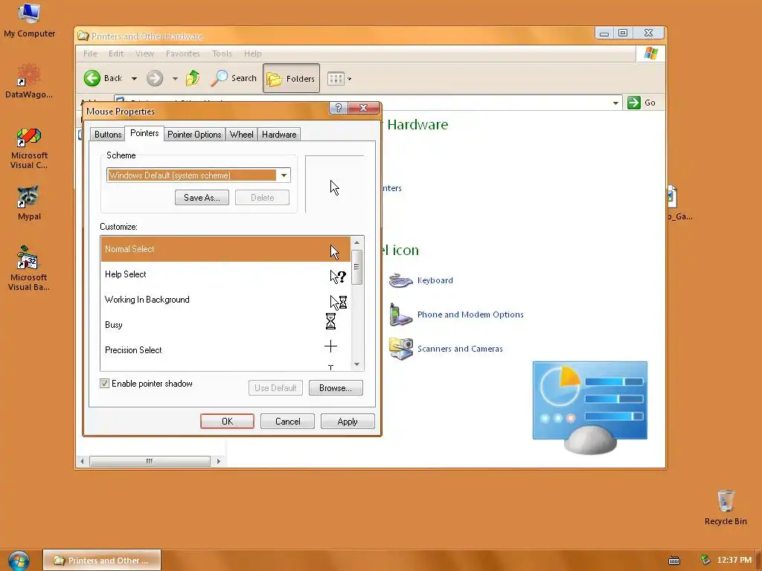Click the on-screen keyboard tray icon

pyautogui.click(x=674, y=561)
